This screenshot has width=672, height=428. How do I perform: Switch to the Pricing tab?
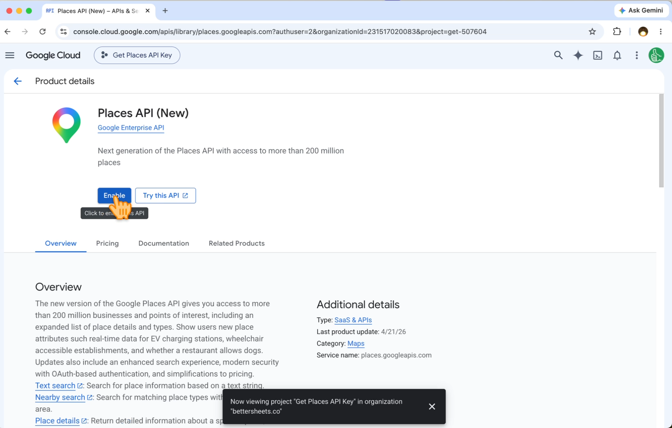click(x=108, y=243)
